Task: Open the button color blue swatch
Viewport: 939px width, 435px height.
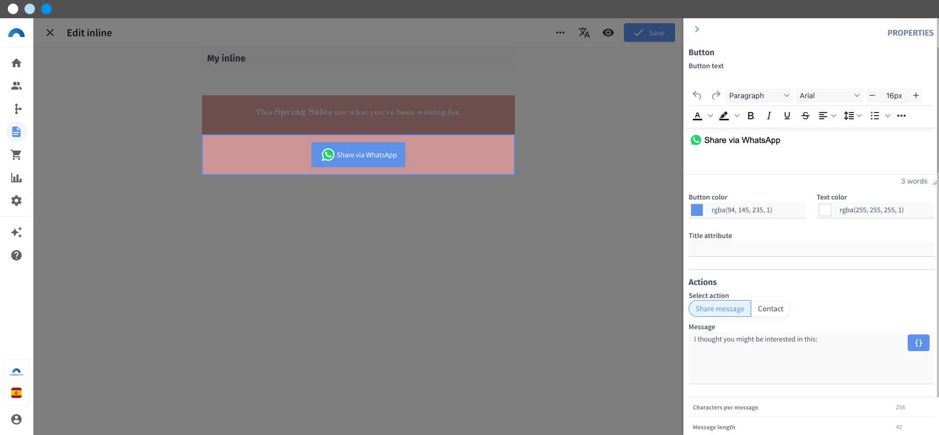Action: coord(697,210)
